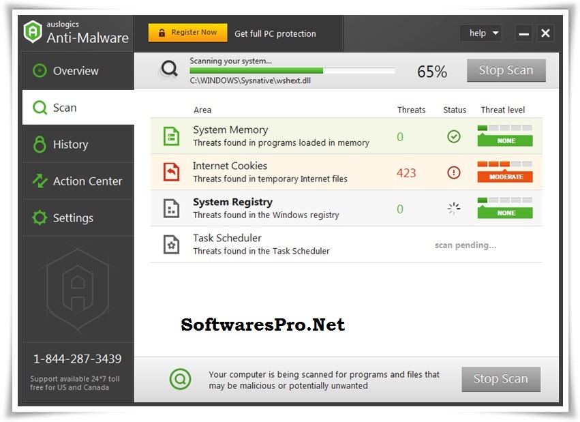The height and width of the screenshot is (422, 580).
Task: Click the yellow Register Now button
Action: [x=187, y=32]
